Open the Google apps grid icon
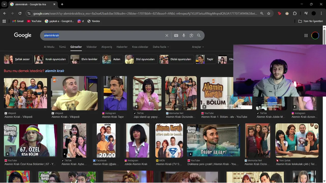 (306, 36)
